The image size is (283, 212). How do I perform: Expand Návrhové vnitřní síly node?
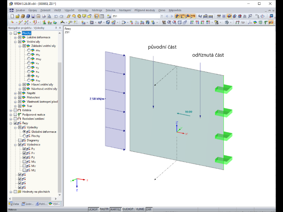[20, 89]
